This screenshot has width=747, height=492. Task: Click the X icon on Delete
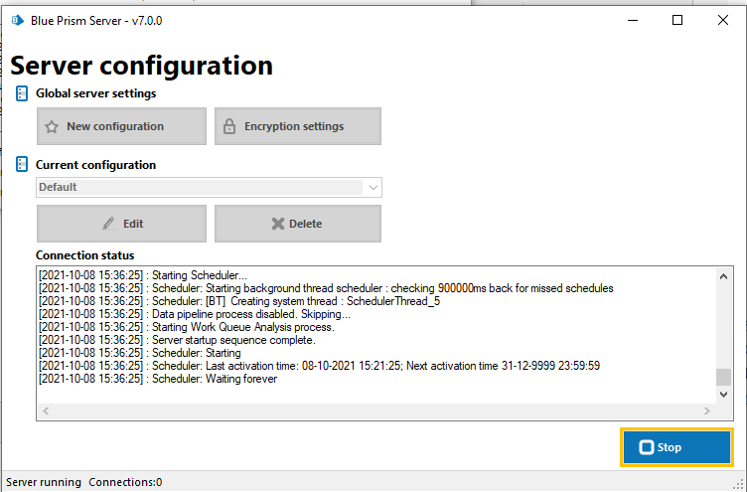click(x=278, y=224)
